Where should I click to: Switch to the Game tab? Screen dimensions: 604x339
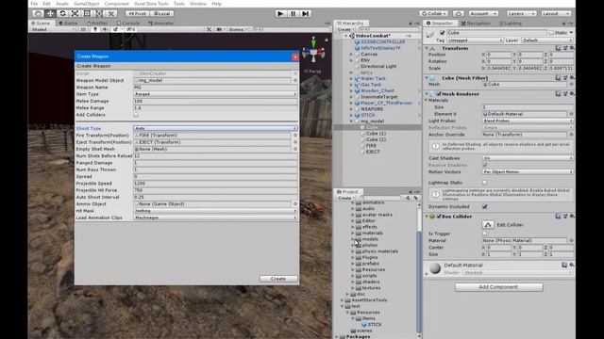pos(68,23)
